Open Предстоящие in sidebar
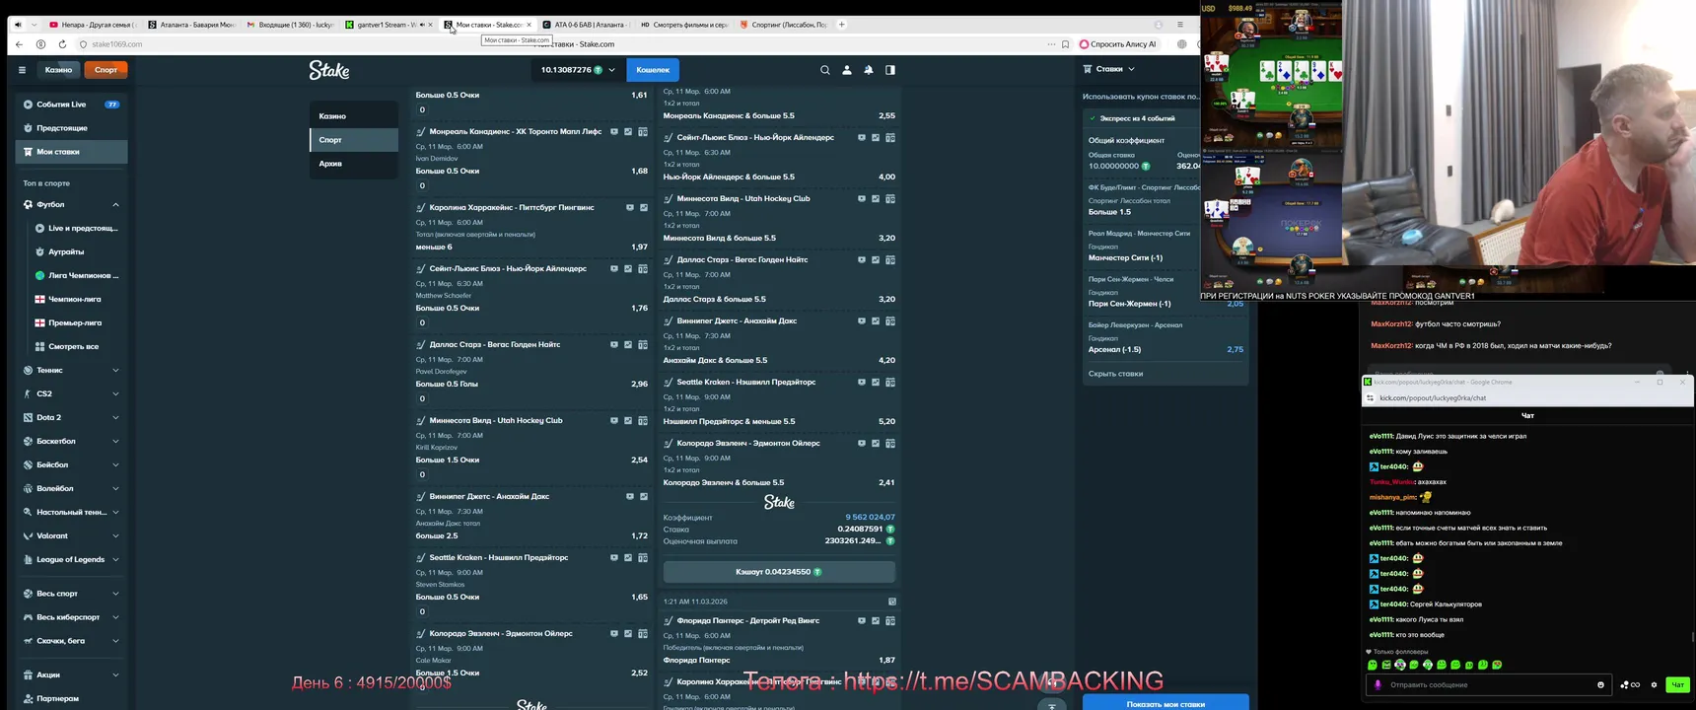Screen dimensions: 1696x710 point(71,128)
